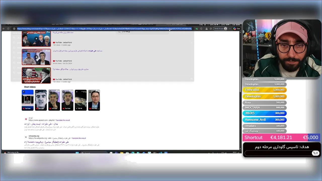Open the second short video with gray-haired man
Viewport: 322px width, 181px height.
click(x=41, y=100)
